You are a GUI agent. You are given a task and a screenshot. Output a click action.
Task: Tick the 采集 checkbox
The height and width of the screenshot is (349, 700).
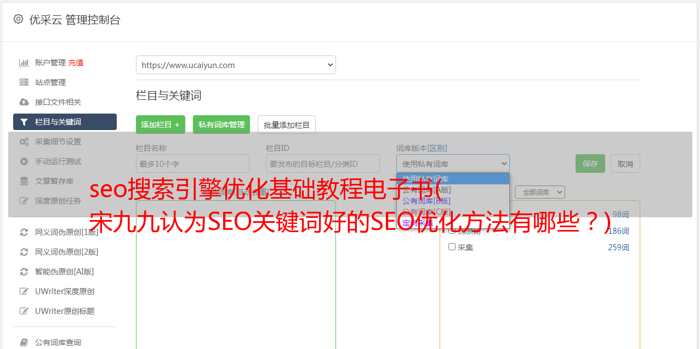point(452,247)
